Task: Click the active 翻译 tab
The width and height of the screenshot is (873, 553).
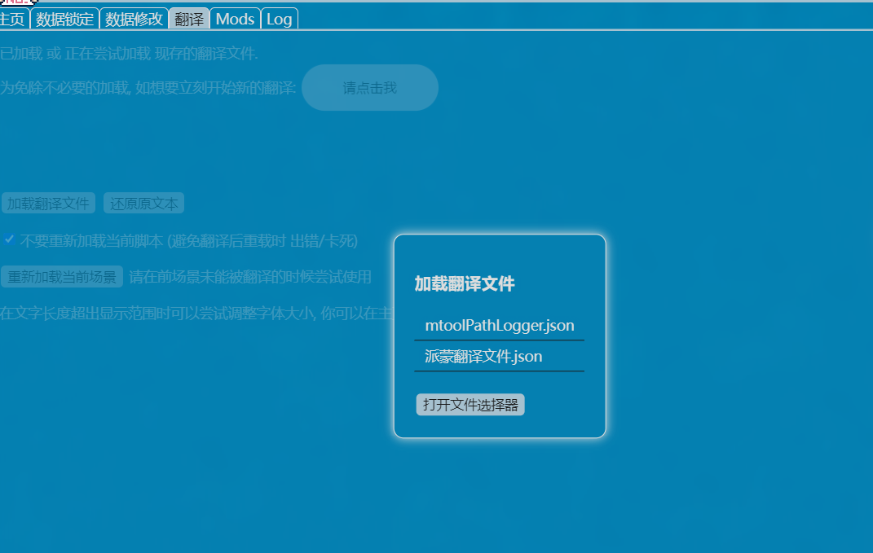Action: click(x=189, y=19)
